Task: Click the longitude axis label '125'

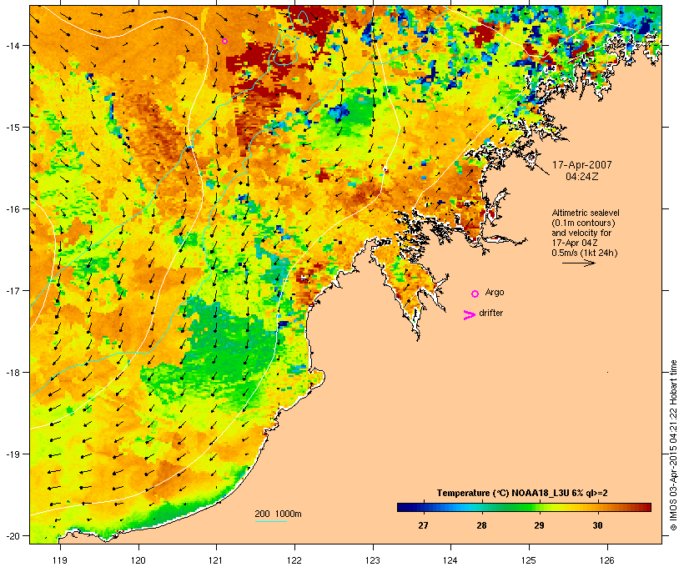Action: coord(529,560)
